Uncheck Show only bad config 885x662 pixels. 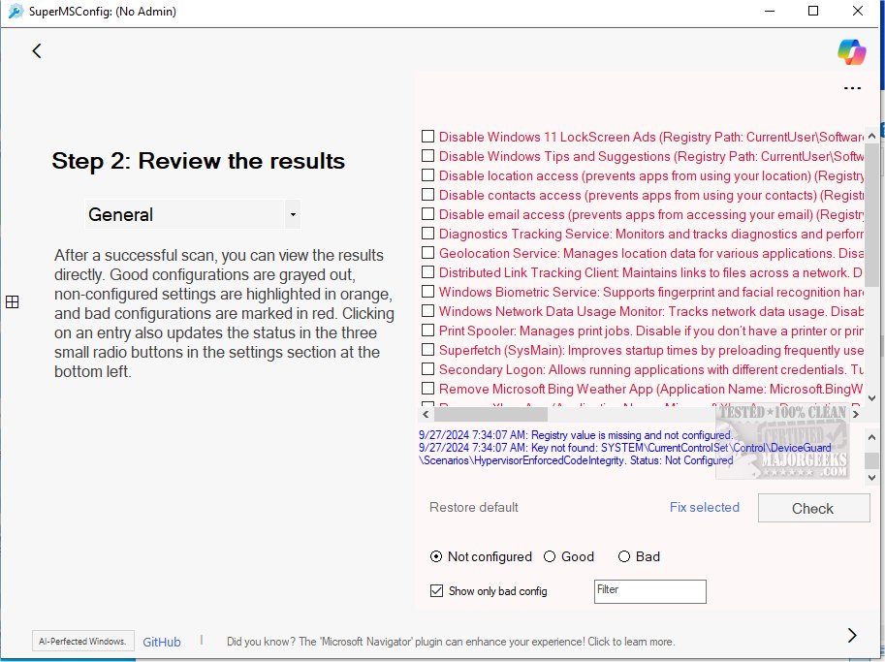click(x=436, y=591)
